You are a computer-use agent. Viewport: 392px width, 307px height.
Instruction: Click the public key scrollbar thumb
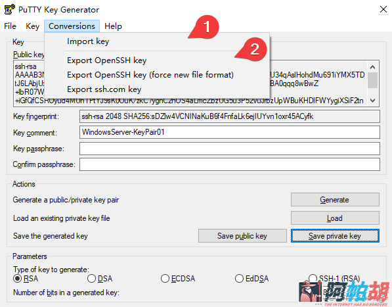[372, 80]
